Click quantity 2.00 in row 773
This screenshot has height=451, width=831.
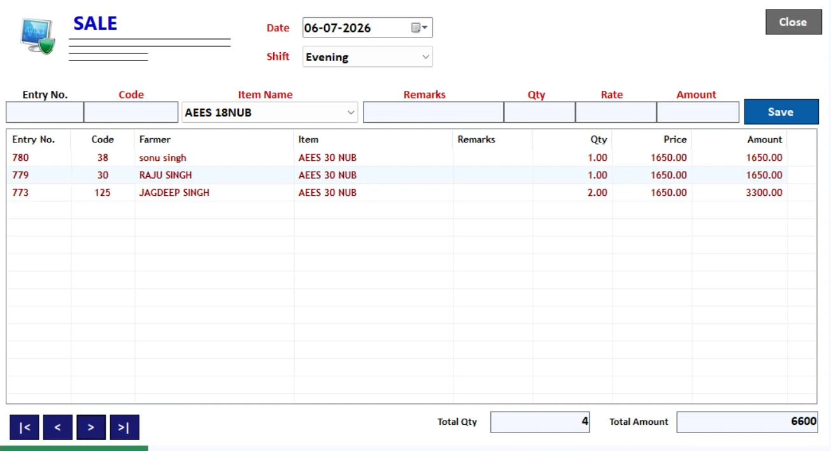click(597, 193)
